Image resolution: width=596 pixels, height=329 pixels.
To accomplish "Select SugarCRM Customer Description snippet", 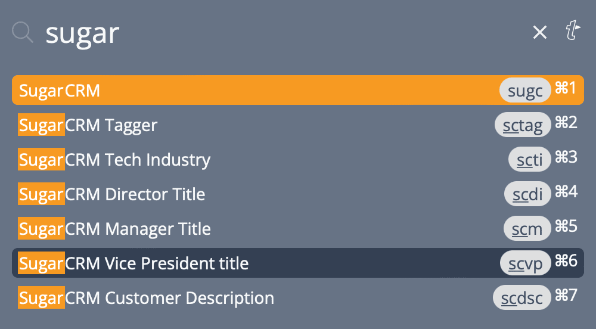I will click(298, 298).
